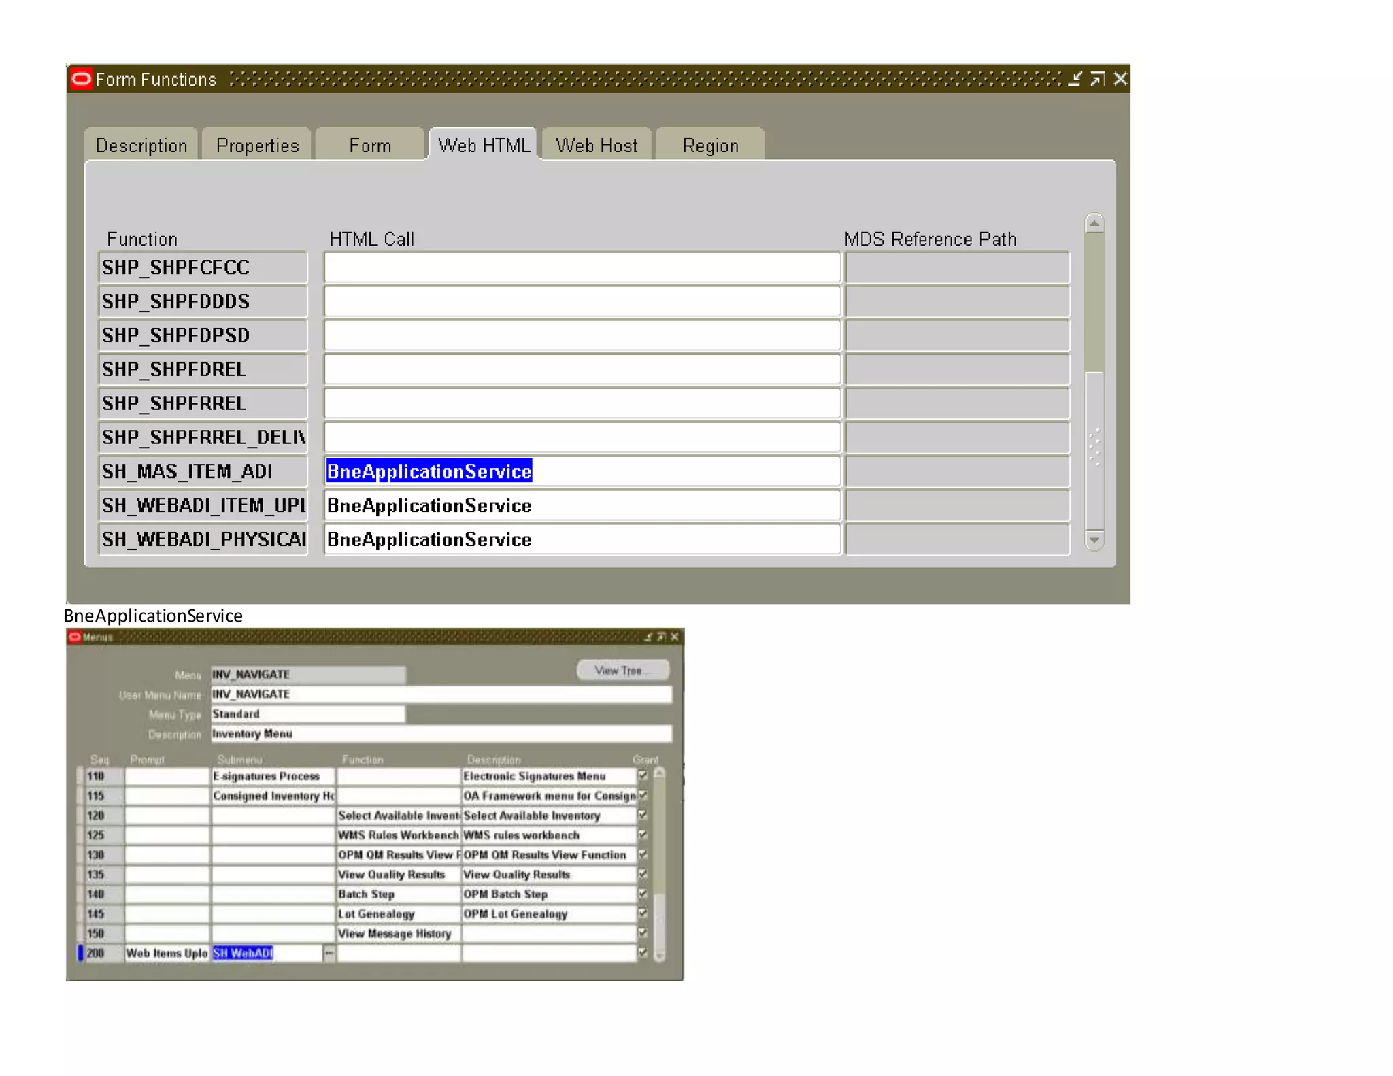This screenshot has width=1393, height=1076.
Task: Click HTML Call field for SH_WEBADI_PHYSICAL
Action: 582,539
